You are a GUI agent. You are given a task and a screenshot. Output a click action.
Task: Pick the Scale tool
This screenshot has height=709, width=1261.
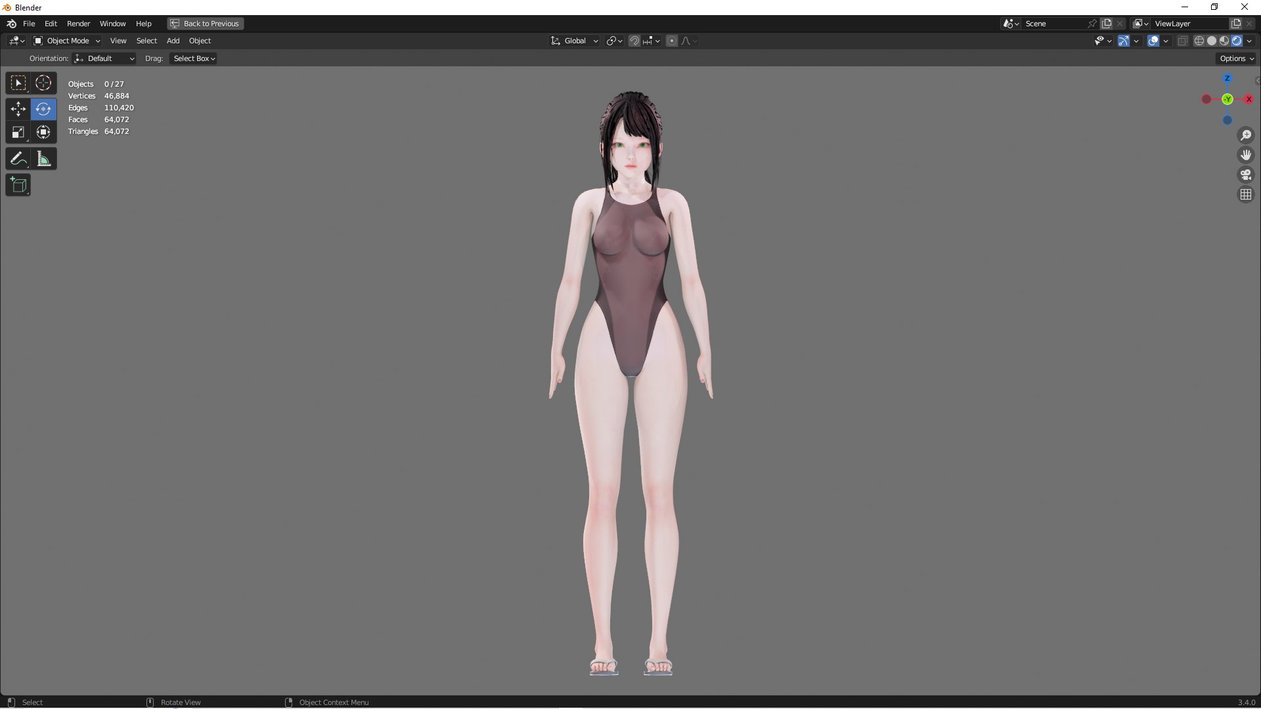click(x=18, y=133)
